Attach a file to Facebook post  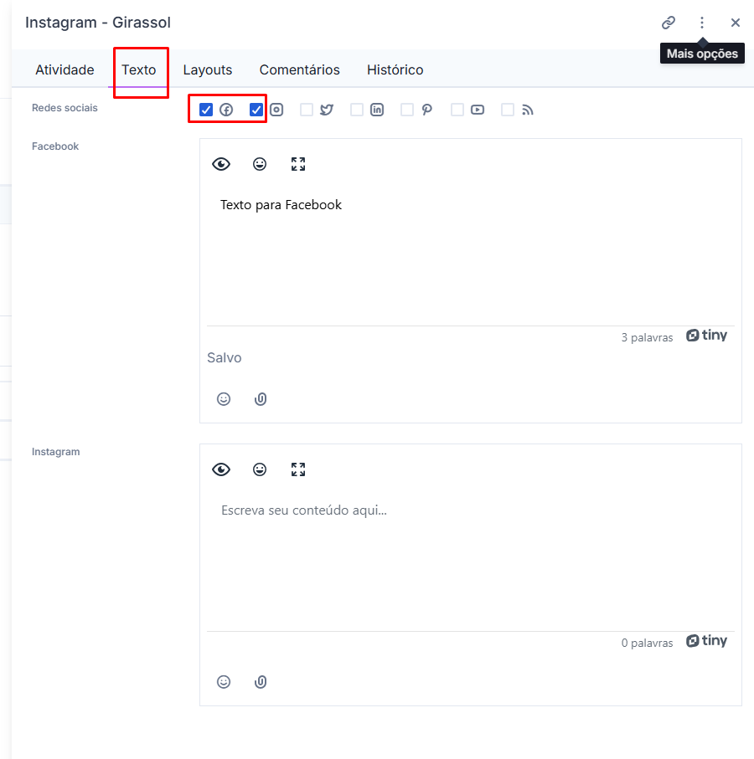pyautogui.click(x=261, y=399)
